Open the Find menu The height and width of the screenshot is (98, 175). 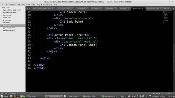coord(18,5)
